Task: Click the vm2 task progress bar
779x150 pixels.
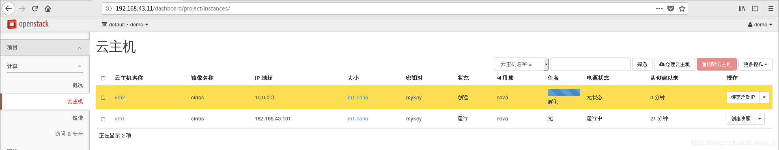Action: coord(564,92)
